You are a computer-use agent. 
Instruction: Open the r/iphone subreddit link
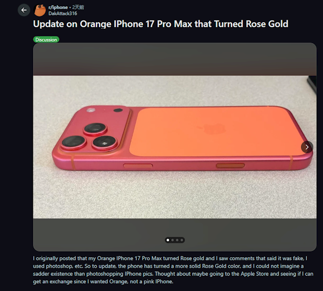58,8
